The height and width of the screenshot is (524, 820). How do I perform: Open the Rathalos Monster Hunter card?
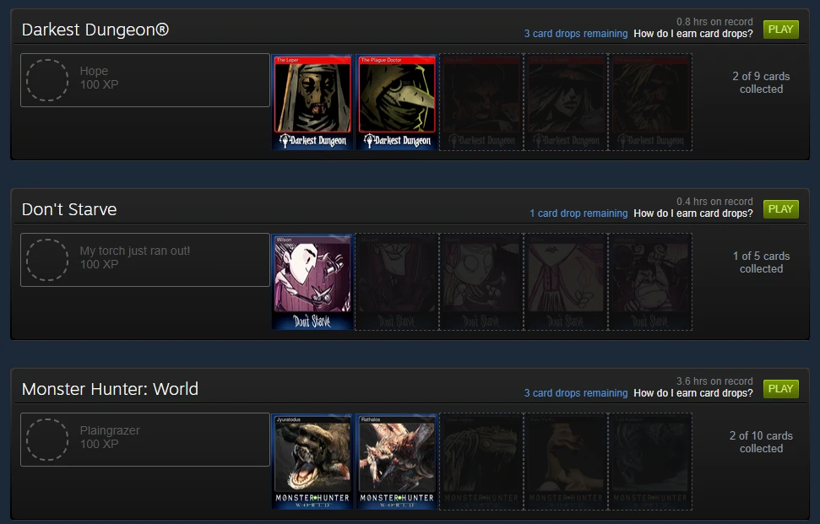coord(396,462)
